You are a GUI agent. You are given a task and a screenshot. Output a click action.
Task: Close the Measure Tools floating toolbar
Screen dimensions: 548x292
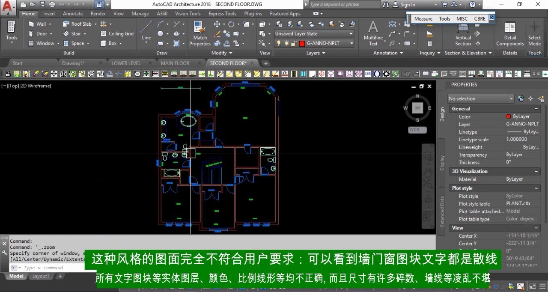coord(491,18)
